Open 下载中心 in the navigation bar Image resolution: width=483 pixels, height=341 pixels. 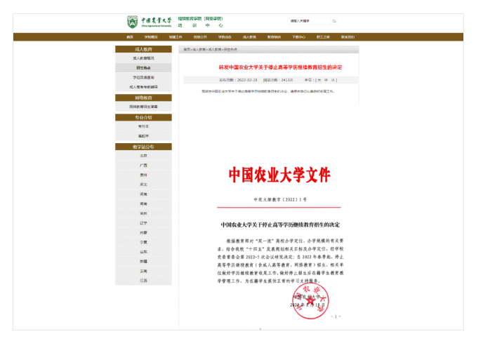[x=298, y=37]
